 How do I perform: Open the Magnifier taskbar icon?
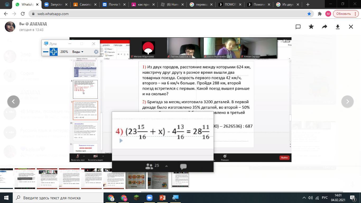pos(175,198)
